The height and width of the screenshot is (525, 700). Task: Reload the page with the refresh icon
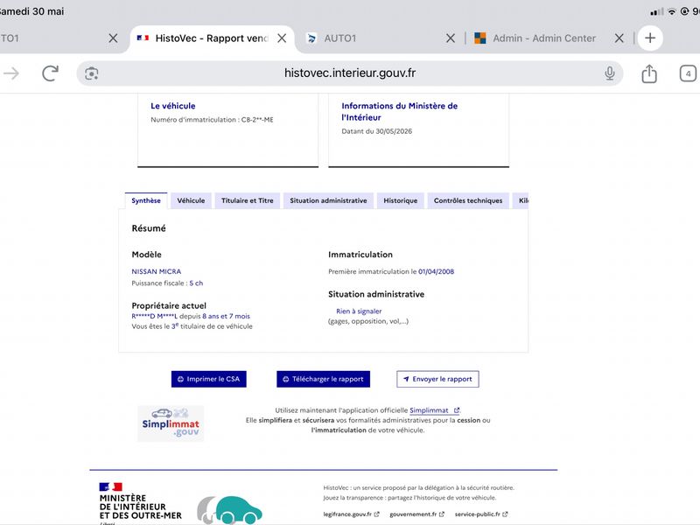[50, 73]
